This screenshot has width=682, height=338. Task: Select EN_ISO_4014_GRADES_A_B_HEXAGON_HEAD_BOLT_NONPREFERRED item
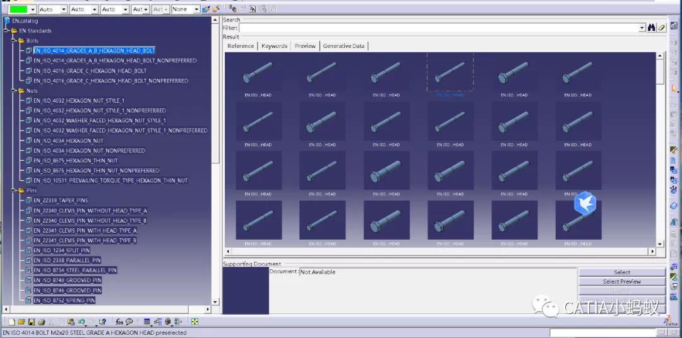click(115, 61)
